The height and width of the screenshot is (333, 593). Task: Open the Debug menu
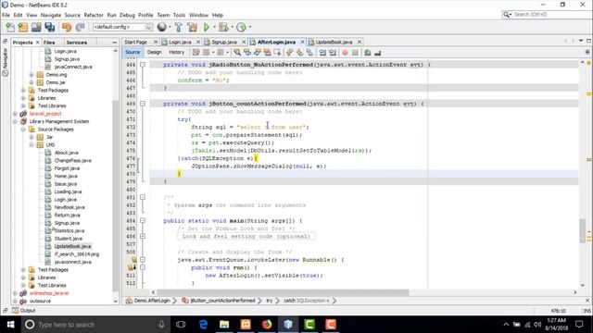click(127, 15)
